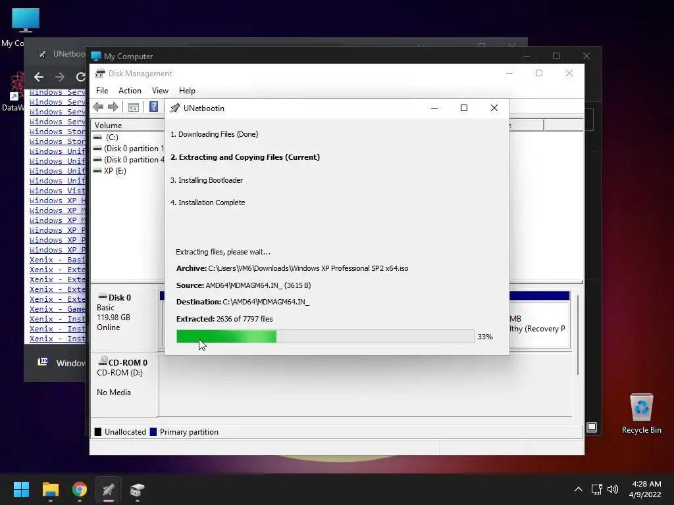The height and width of the screenshot is (505, 674).
Task: Click '3. Installing Bootloader' step text
Action: pos(206,180)
